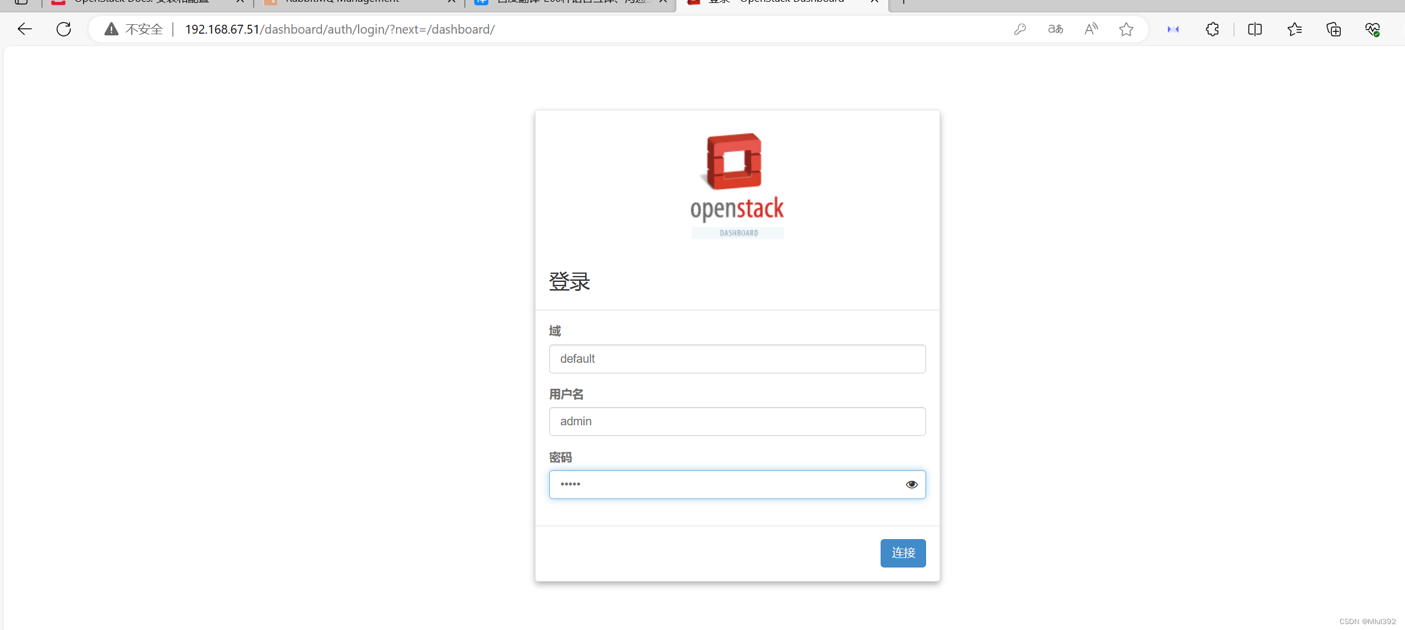The width and height of the screenshot is (1405, 630).
Task: Open Browser essentials heart icon
Action: pyautogui.click(x=1373, y=29)
